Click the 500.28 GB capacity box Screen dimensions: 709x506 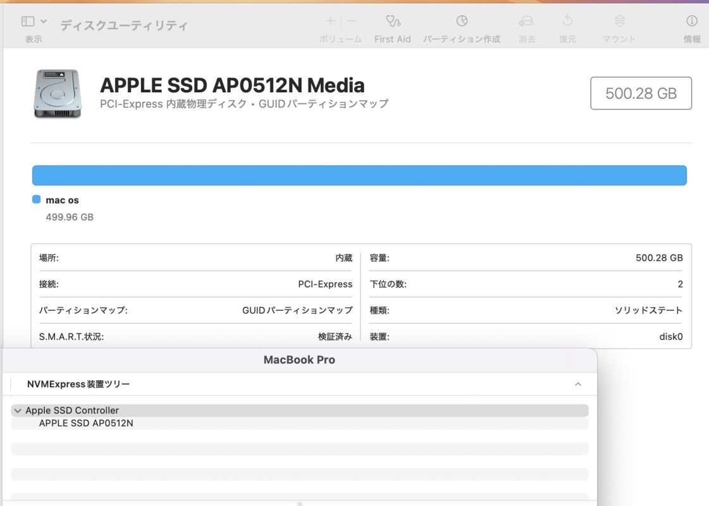641,93
